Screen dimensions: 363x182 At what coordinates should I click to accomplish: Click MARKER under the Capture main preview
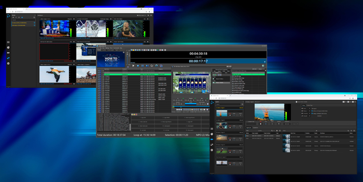279,124
